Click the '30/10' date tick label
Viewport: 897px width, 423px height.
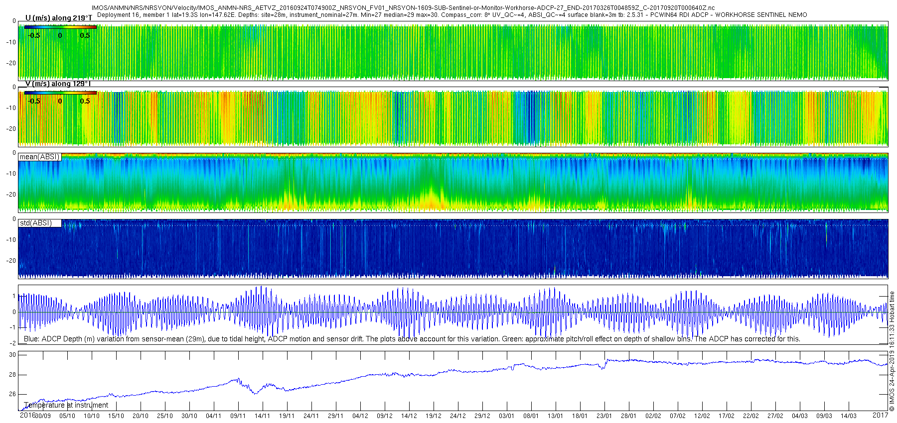(189, 416)
